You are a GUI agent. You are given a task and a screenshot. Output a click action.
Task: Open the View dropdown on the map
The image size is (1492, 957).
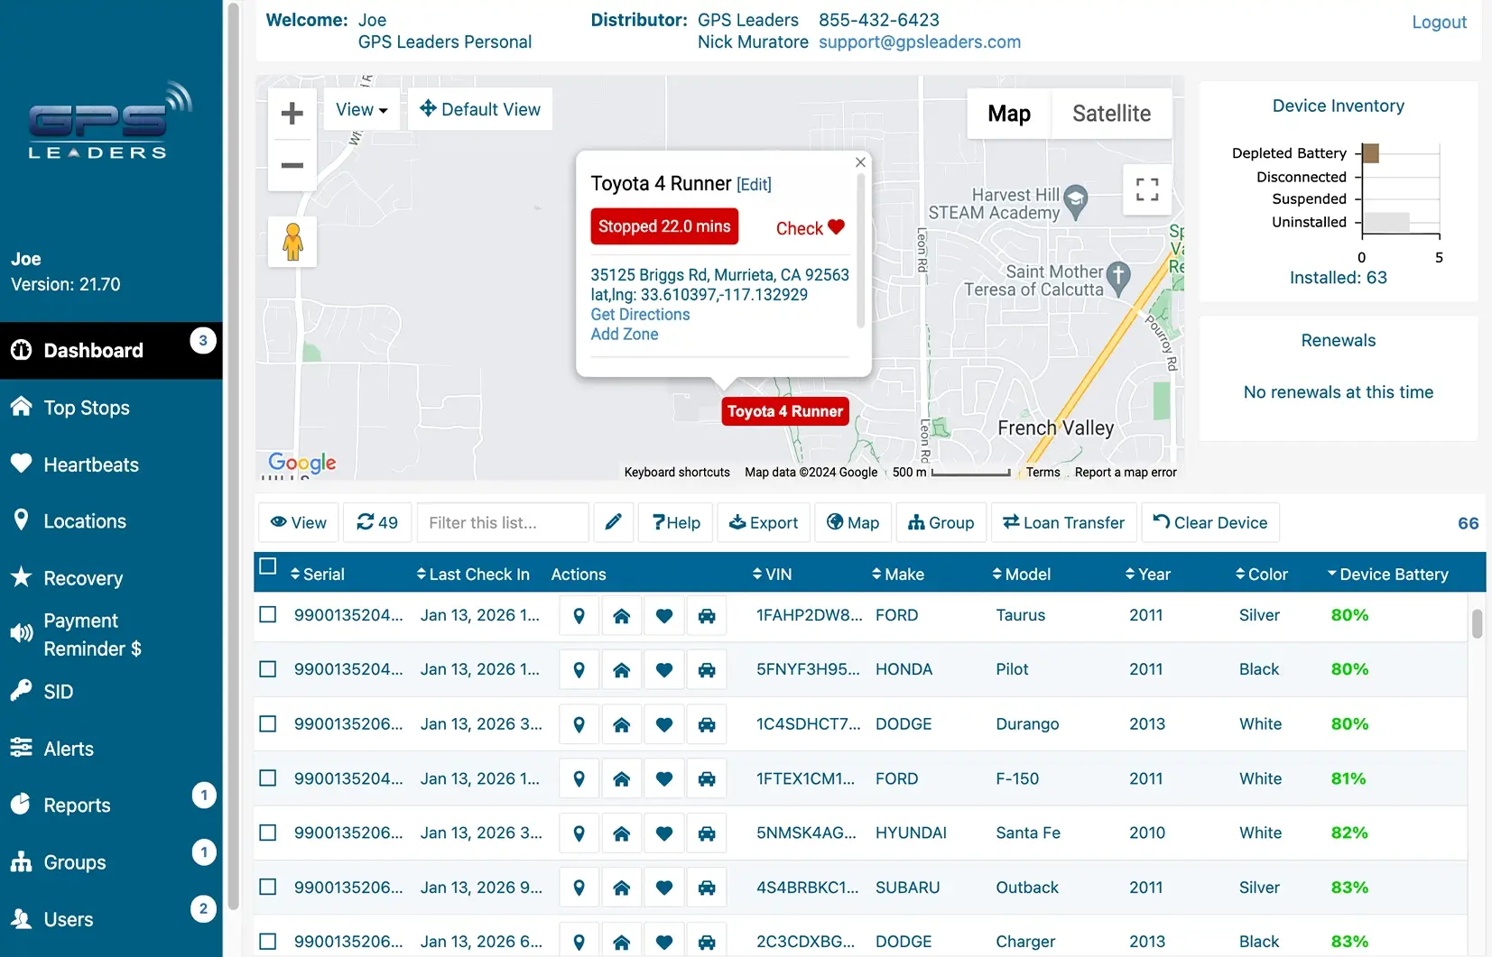click(x=360, y=109)
